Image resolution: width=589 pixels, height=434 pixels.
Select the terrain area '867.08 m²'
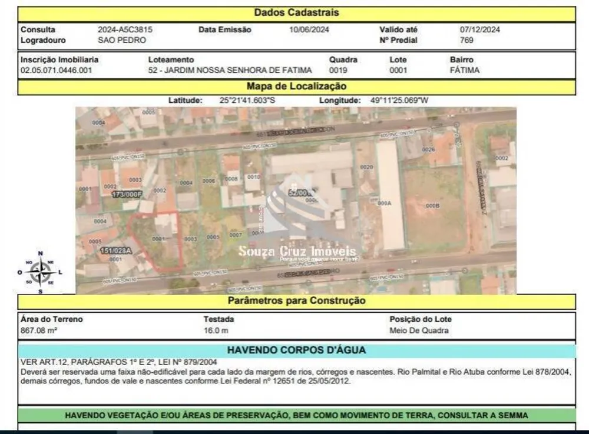point(38,330)
